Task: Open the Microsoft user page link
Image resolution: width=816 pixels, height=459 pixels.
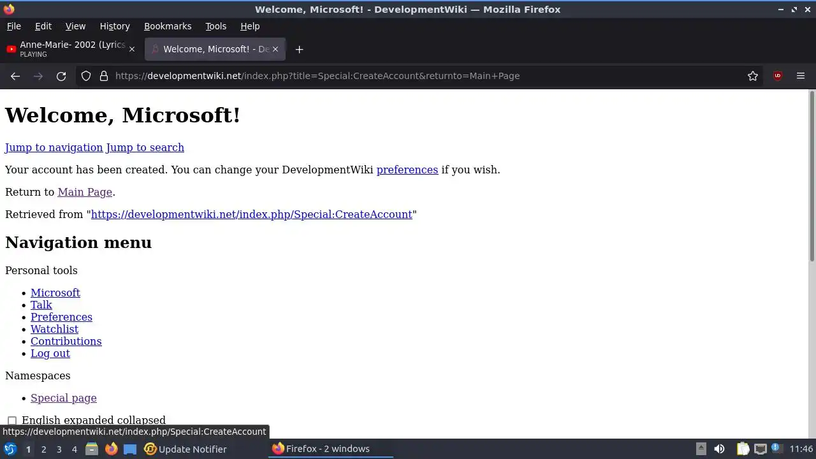Action: (55, 293)
